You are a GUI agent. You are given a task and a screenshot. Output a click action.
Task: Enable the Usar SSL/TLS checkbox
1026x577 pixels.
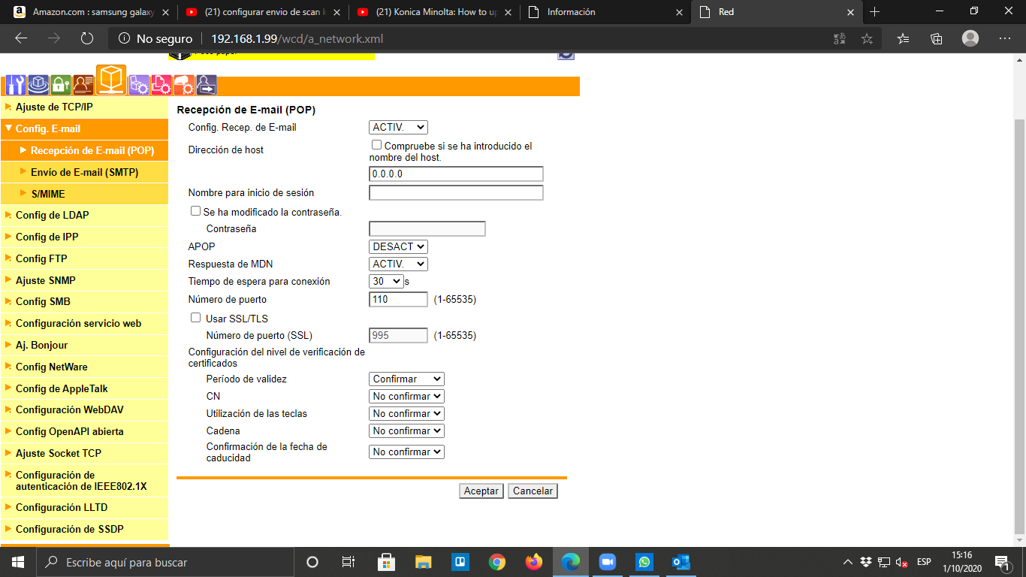[196, 318]
